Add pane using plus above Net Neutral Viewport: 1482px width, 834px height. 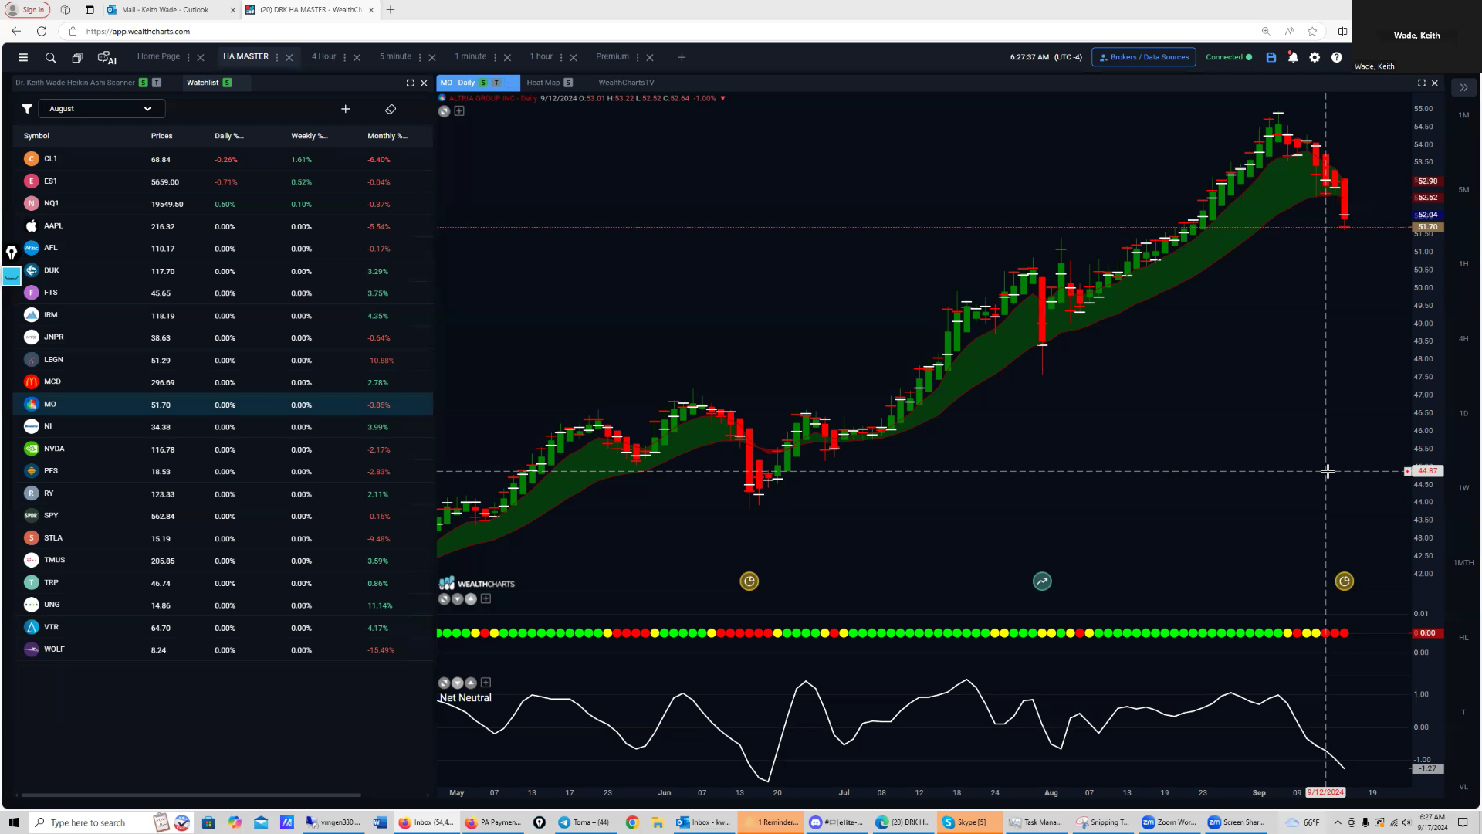point(486,683)
